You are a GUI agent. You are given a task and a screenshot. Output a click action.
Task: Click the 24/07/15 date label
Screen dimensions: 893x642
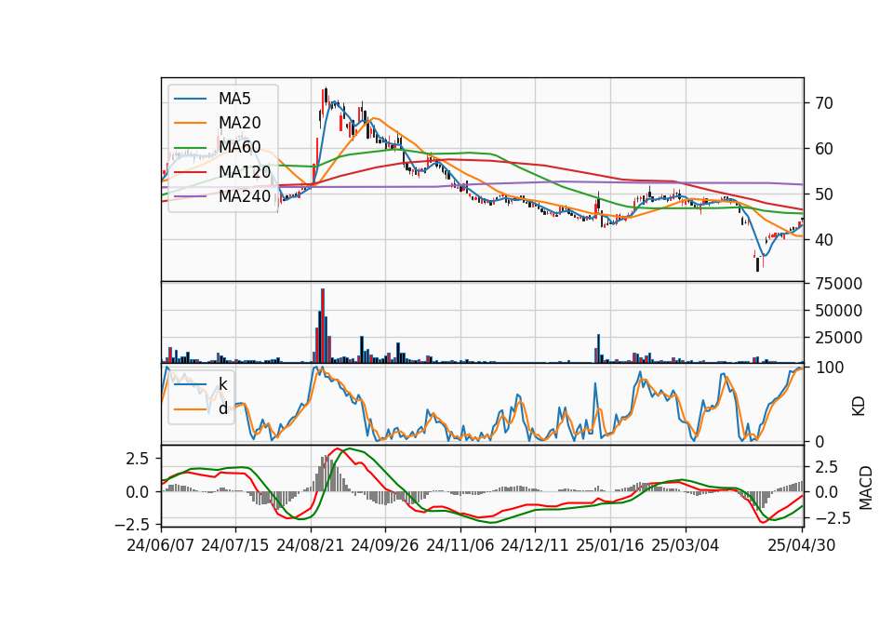click(235, 545)
